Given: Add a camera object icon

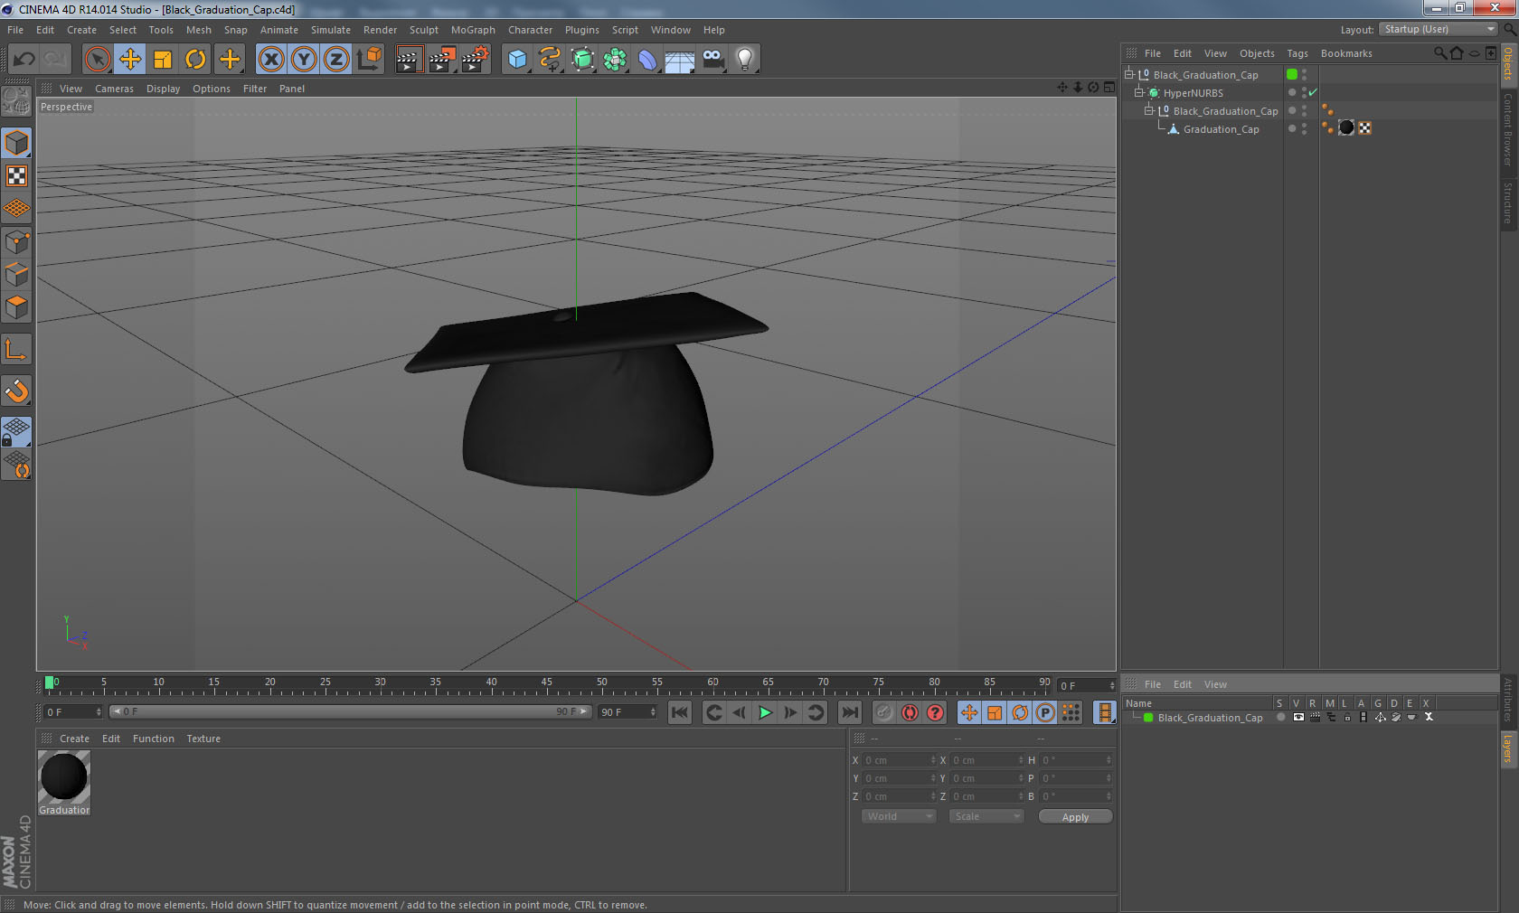Looking at the screenshot, I should click(x=712, y=60).
